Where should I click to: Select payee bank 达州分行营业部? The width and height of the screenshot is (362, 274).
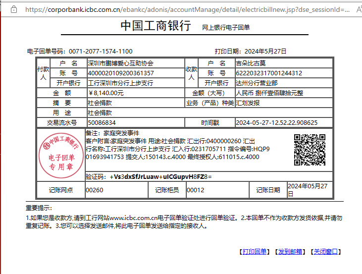tap(257, 83)
